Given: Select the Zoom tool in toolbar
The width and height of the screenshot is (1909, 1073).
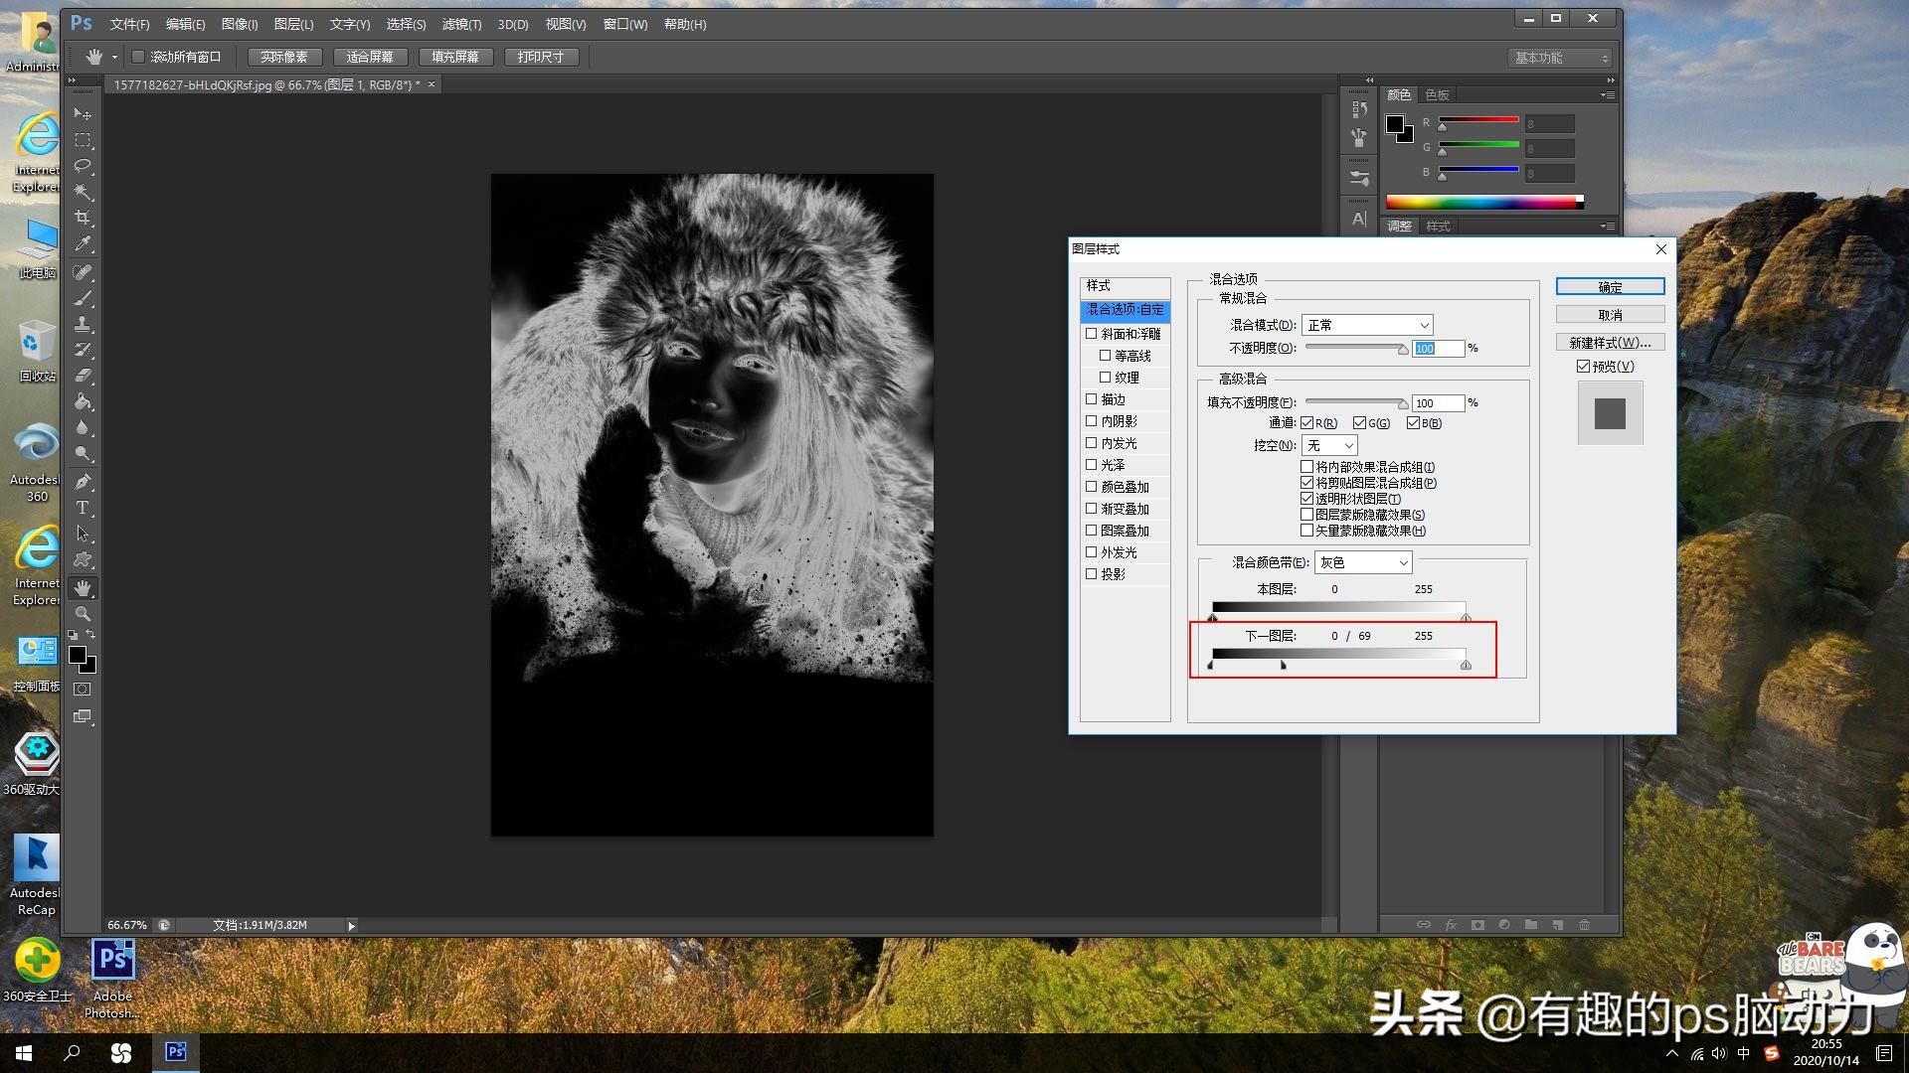Looking at the screenshot, I should 83,614.
